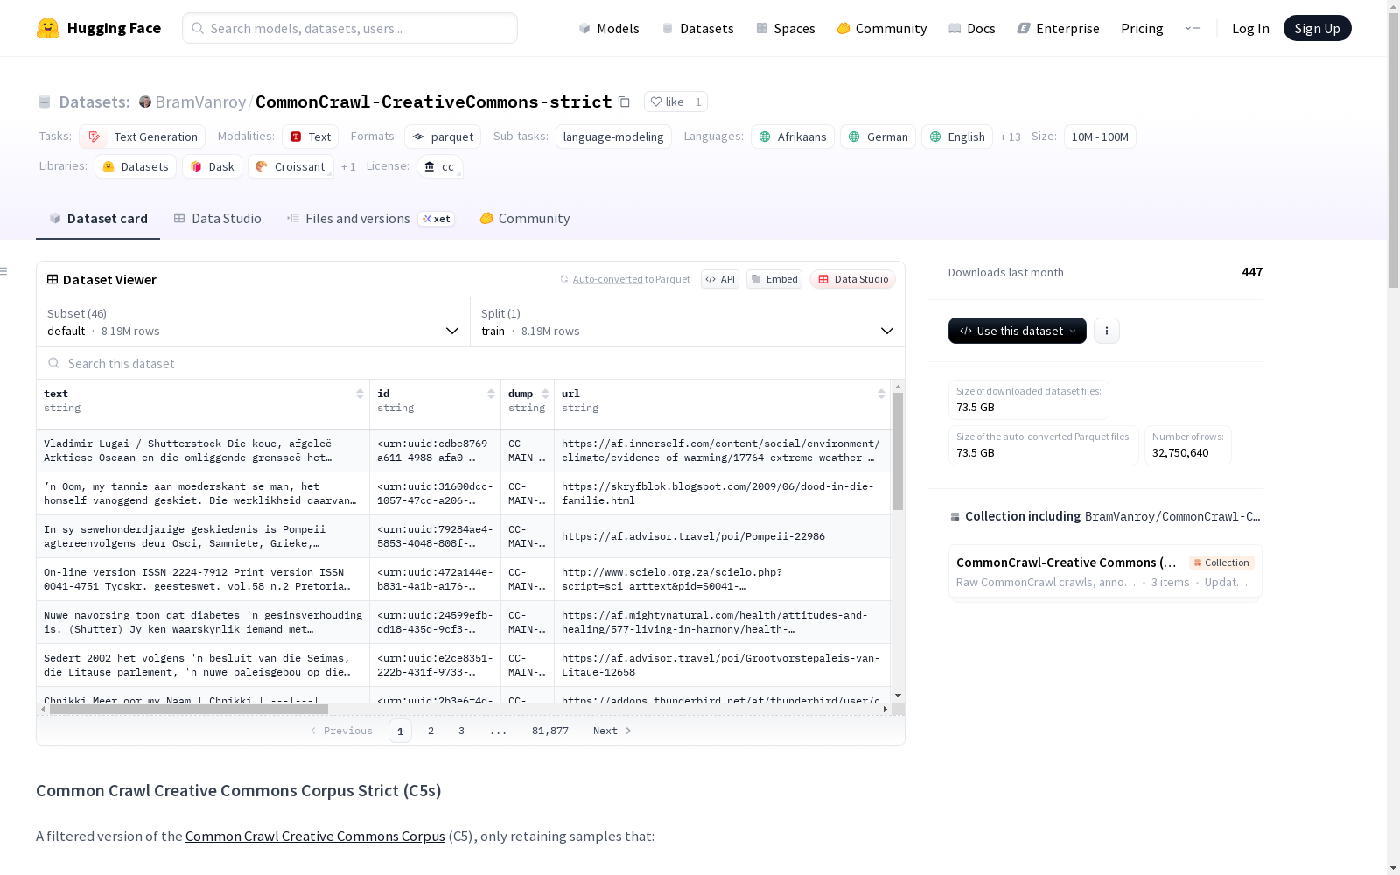Screen dimensions: 1400x875
Task: Go to Pricing page
Action: 1142,28
